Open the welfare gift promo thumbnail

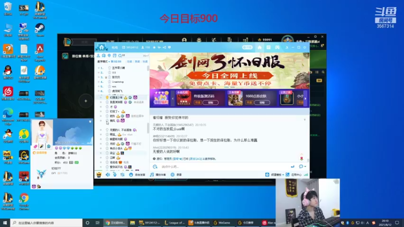(x=161, y=98)
